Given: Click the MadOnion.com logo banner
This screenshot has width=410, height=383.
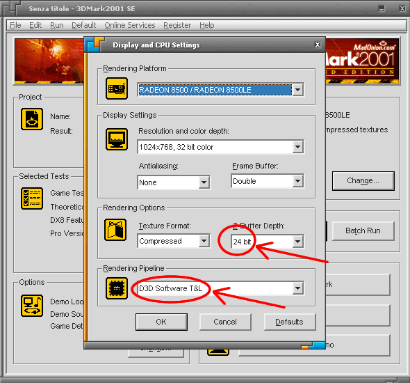Looking at the screenshot, I should click(x=362, y=61).
